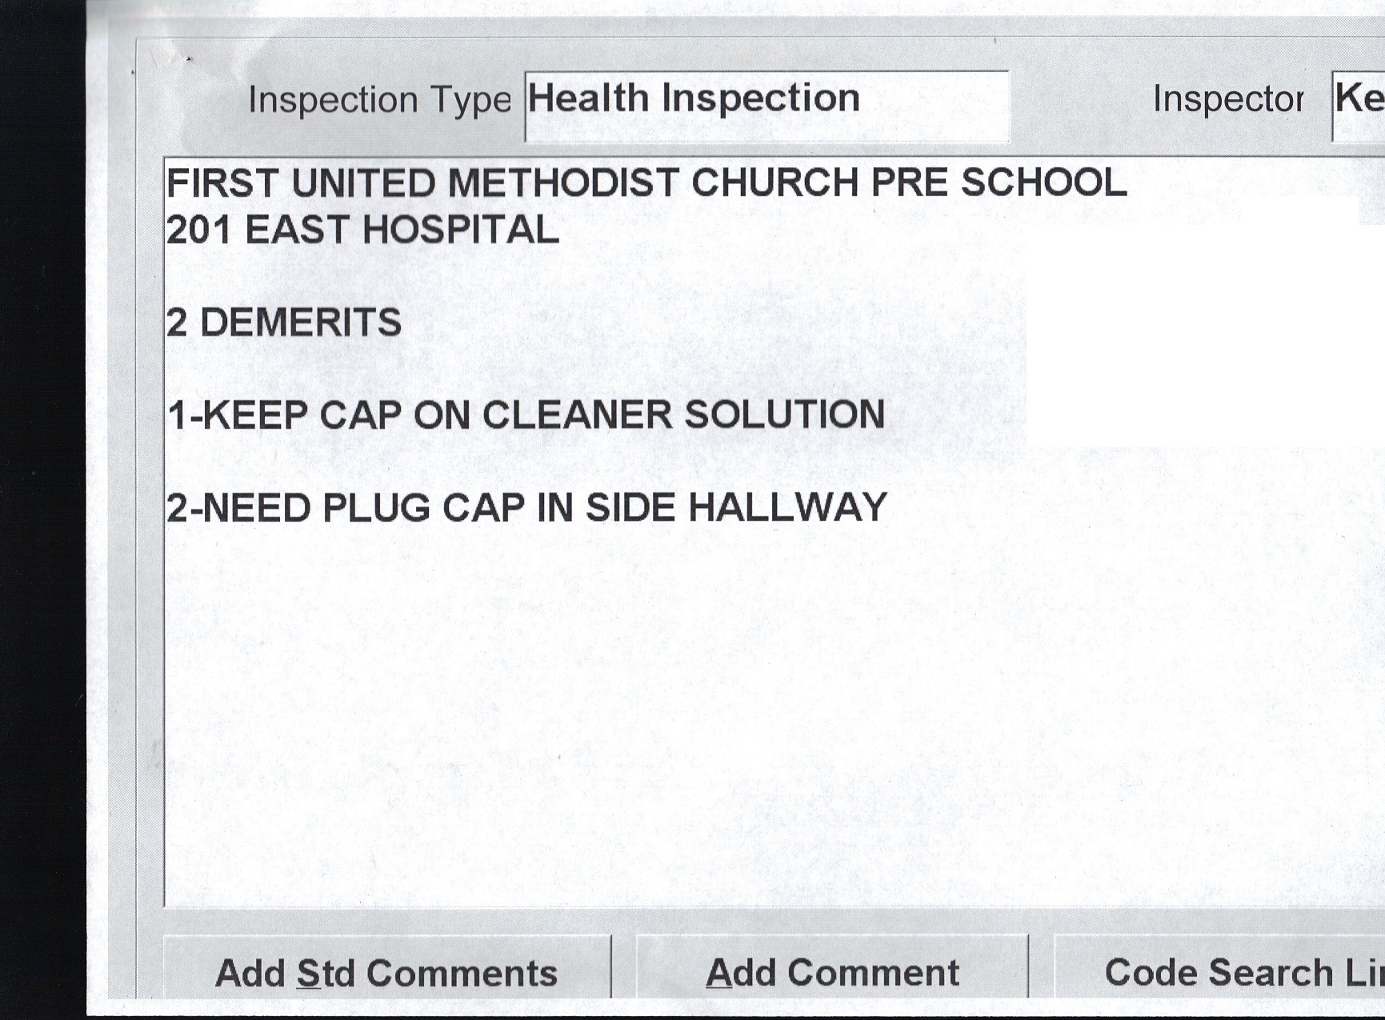Screen dimensions: 1385x1020
Task: Place cursor on the 201 EAST HOSPITAL line
Action: pyautogui.click(x=362, y=230)
